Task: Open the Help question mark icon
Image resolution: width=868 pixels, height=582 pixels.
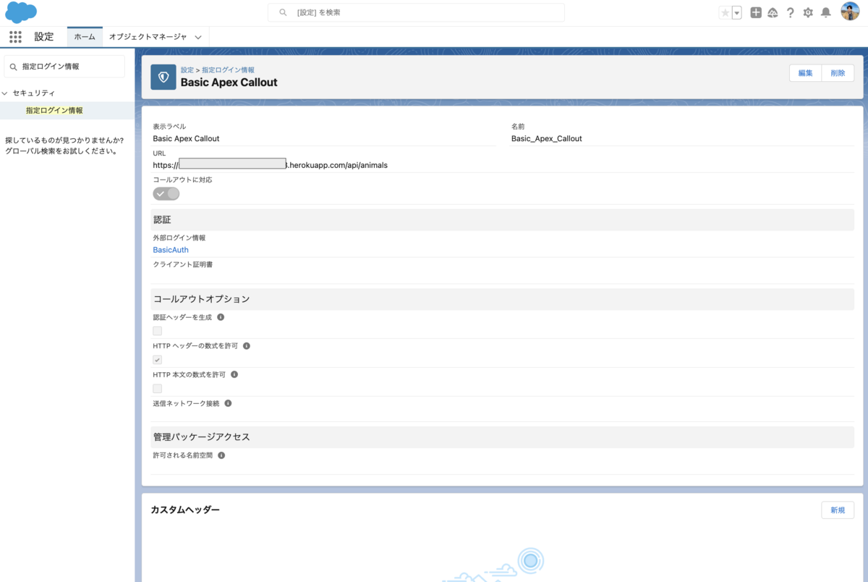Action: (x=791, y=12)
